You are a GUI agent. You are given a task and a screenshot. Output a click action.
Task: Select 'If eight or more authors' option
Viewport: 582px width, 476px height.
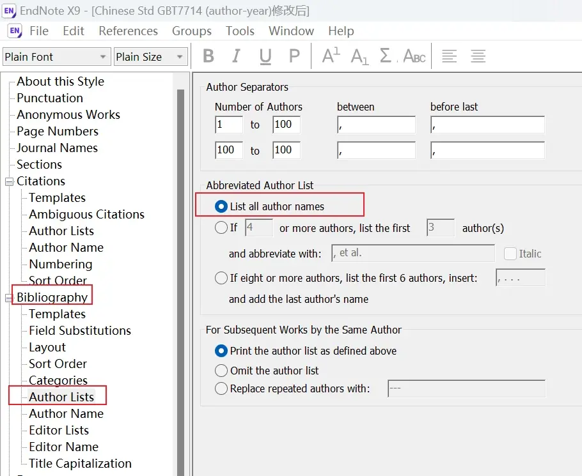click(221, 278)
